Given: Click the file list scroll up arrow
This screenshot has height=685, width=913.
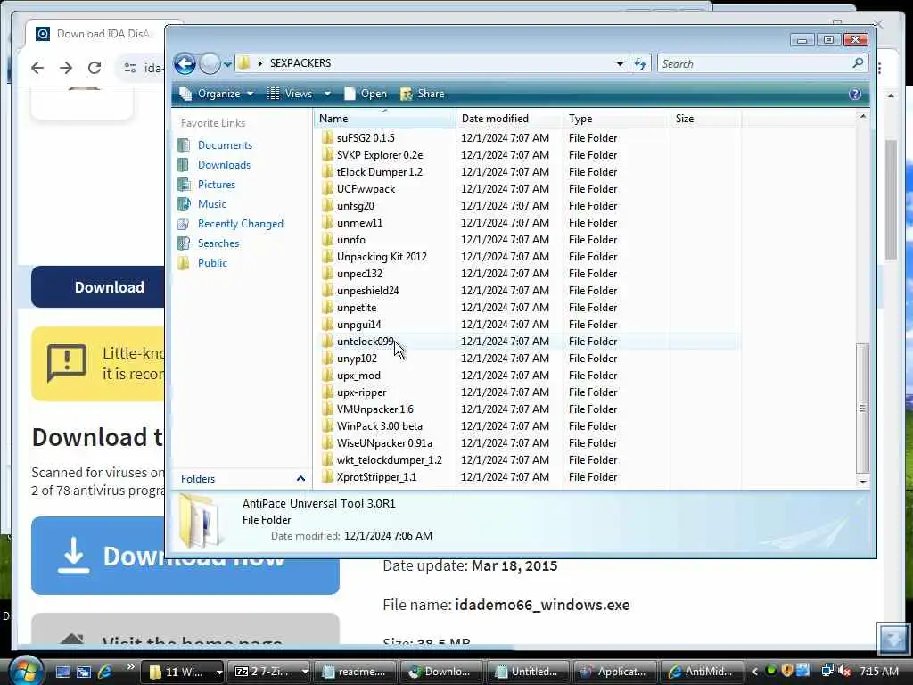Looking at the screenshot, I should 863,117.
